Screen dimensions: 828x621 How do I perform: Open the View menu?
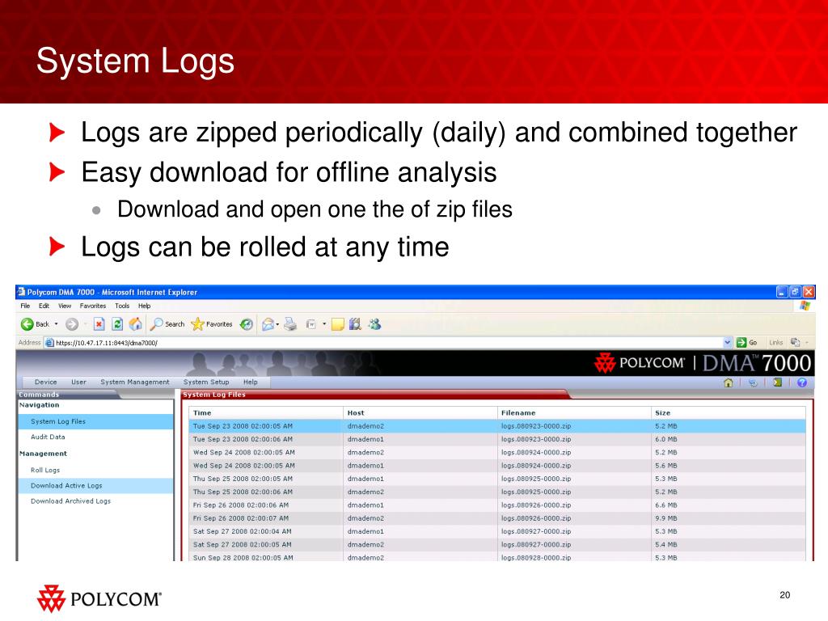[65, 306]
